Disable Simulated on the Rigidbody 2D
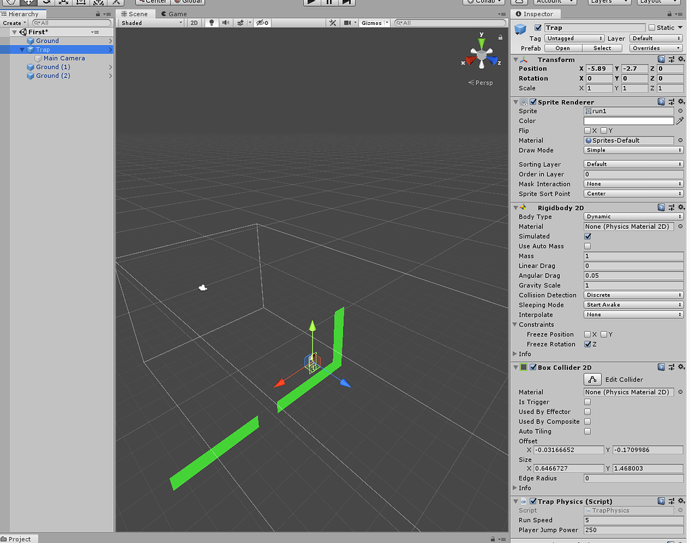 [x=589, y=236]
